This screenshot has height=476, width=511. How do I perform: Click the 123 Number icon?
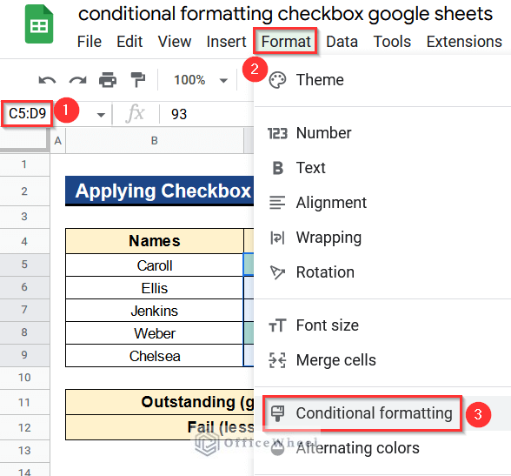(x=277, y=133)
